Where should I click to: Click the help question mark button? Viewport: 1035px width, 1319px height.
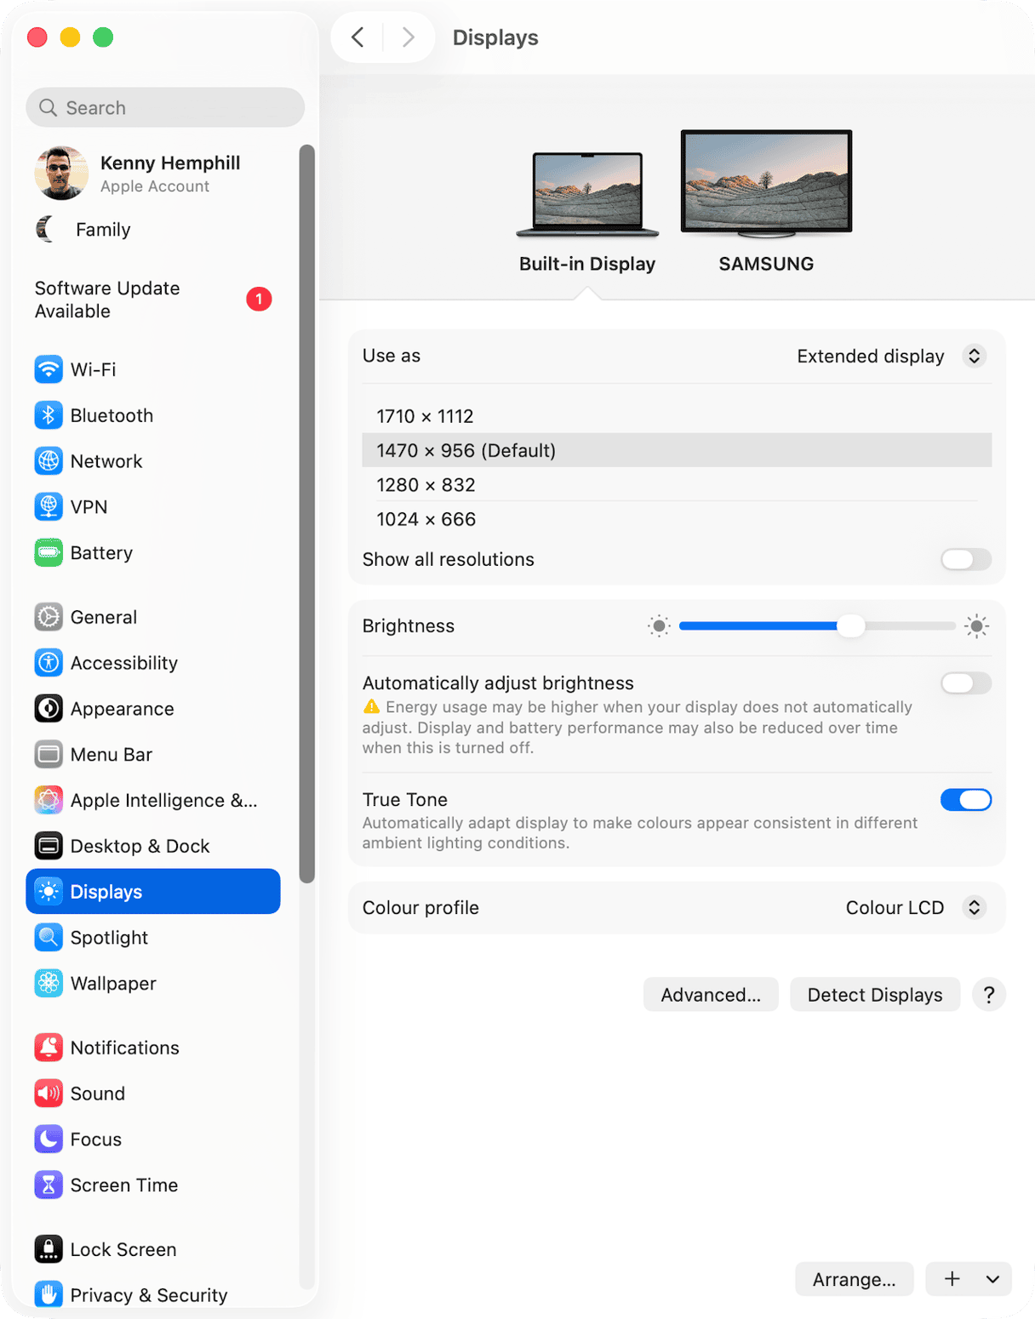(x=988, y=995)
